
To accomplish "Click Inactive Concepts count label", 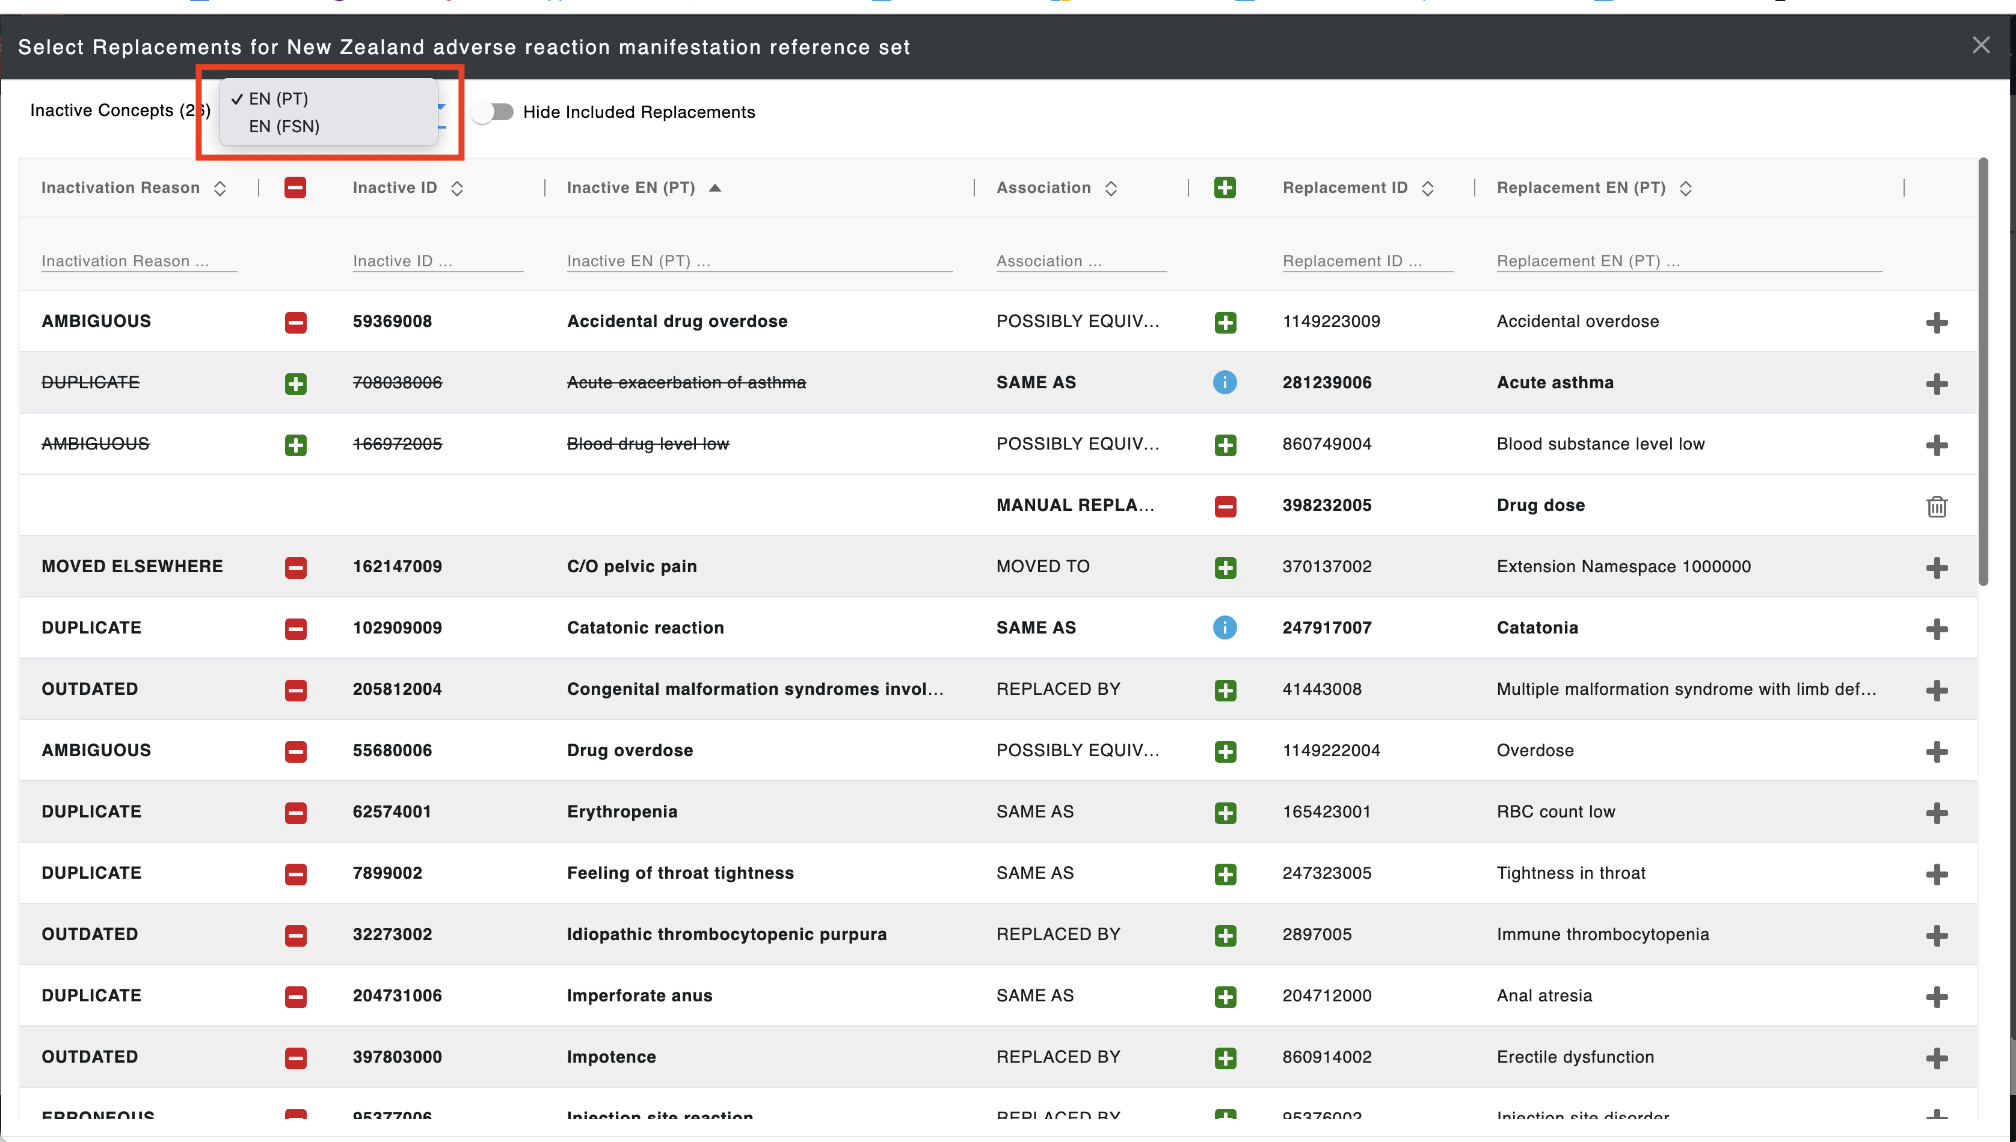I will (119, 110).
